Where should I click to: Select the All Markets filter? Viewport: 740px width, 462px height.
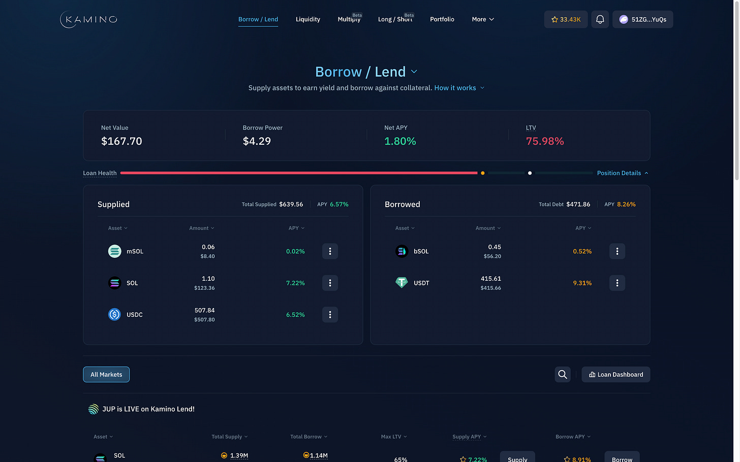click(106, 375)
